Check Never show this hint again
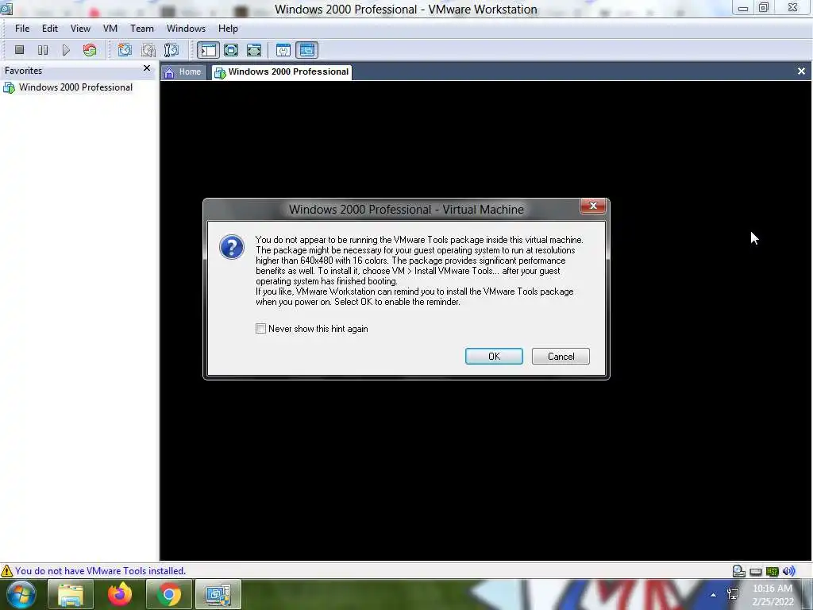Image resolution: width=813 pixels, height=610 pixels. coord(260,328)
